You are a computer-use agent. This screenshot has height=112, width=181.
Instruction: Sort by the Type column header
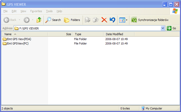pyautogui.click(x=88, y=34)
